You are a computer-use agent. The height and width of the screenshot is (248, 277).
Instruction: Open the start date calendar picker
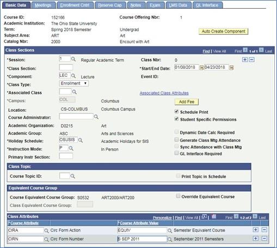201,68
